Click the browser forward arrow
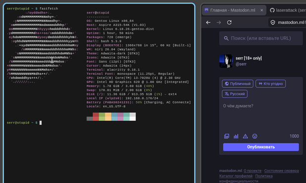The image size is (306, 183). [219, 23]
